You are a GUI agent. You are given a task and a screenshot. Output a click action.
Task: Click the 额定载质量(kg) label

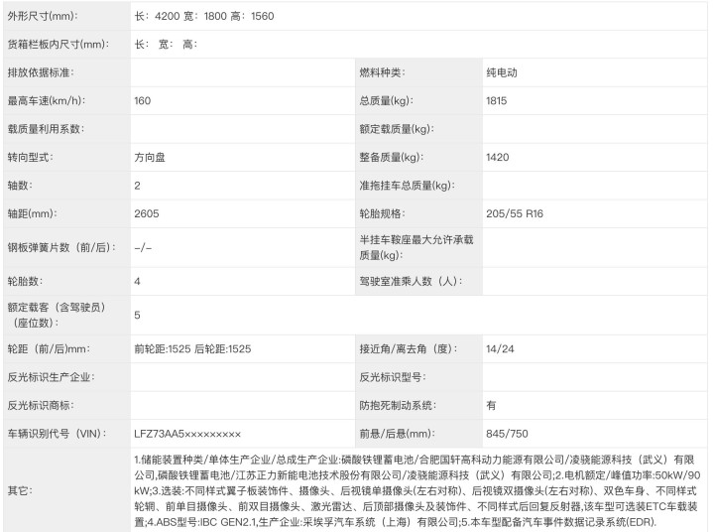pyautogui.click(x=397, y=129)
